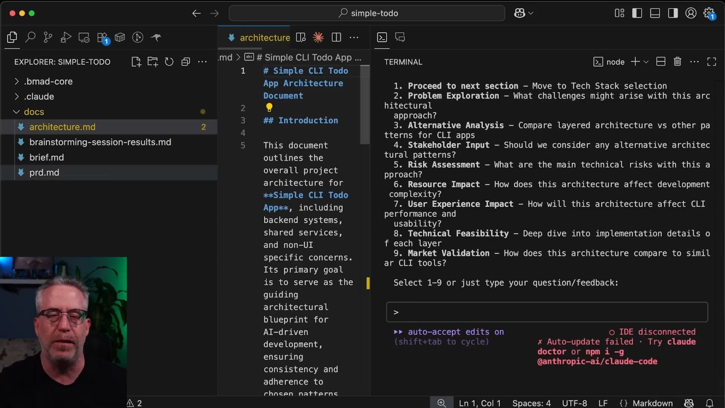This screenshot has height=408, width=725.
Task: Click New File icon in Explorer
Action: [136, 62]
